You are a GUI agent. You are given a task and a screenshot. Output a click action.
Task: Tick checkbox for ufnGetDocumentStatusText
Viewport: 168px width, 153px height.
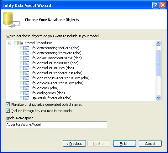tap(22, 58)
